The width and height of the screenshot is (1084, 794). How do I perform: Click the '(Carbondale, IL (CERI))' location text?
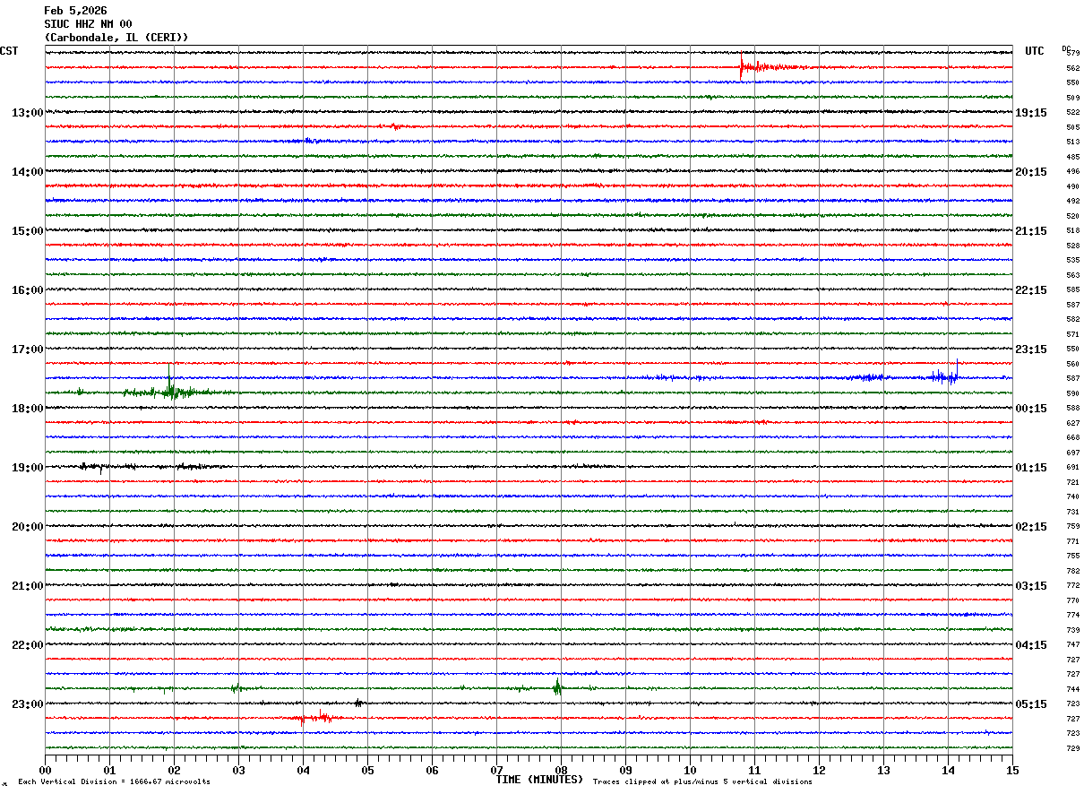pos(116,38)
